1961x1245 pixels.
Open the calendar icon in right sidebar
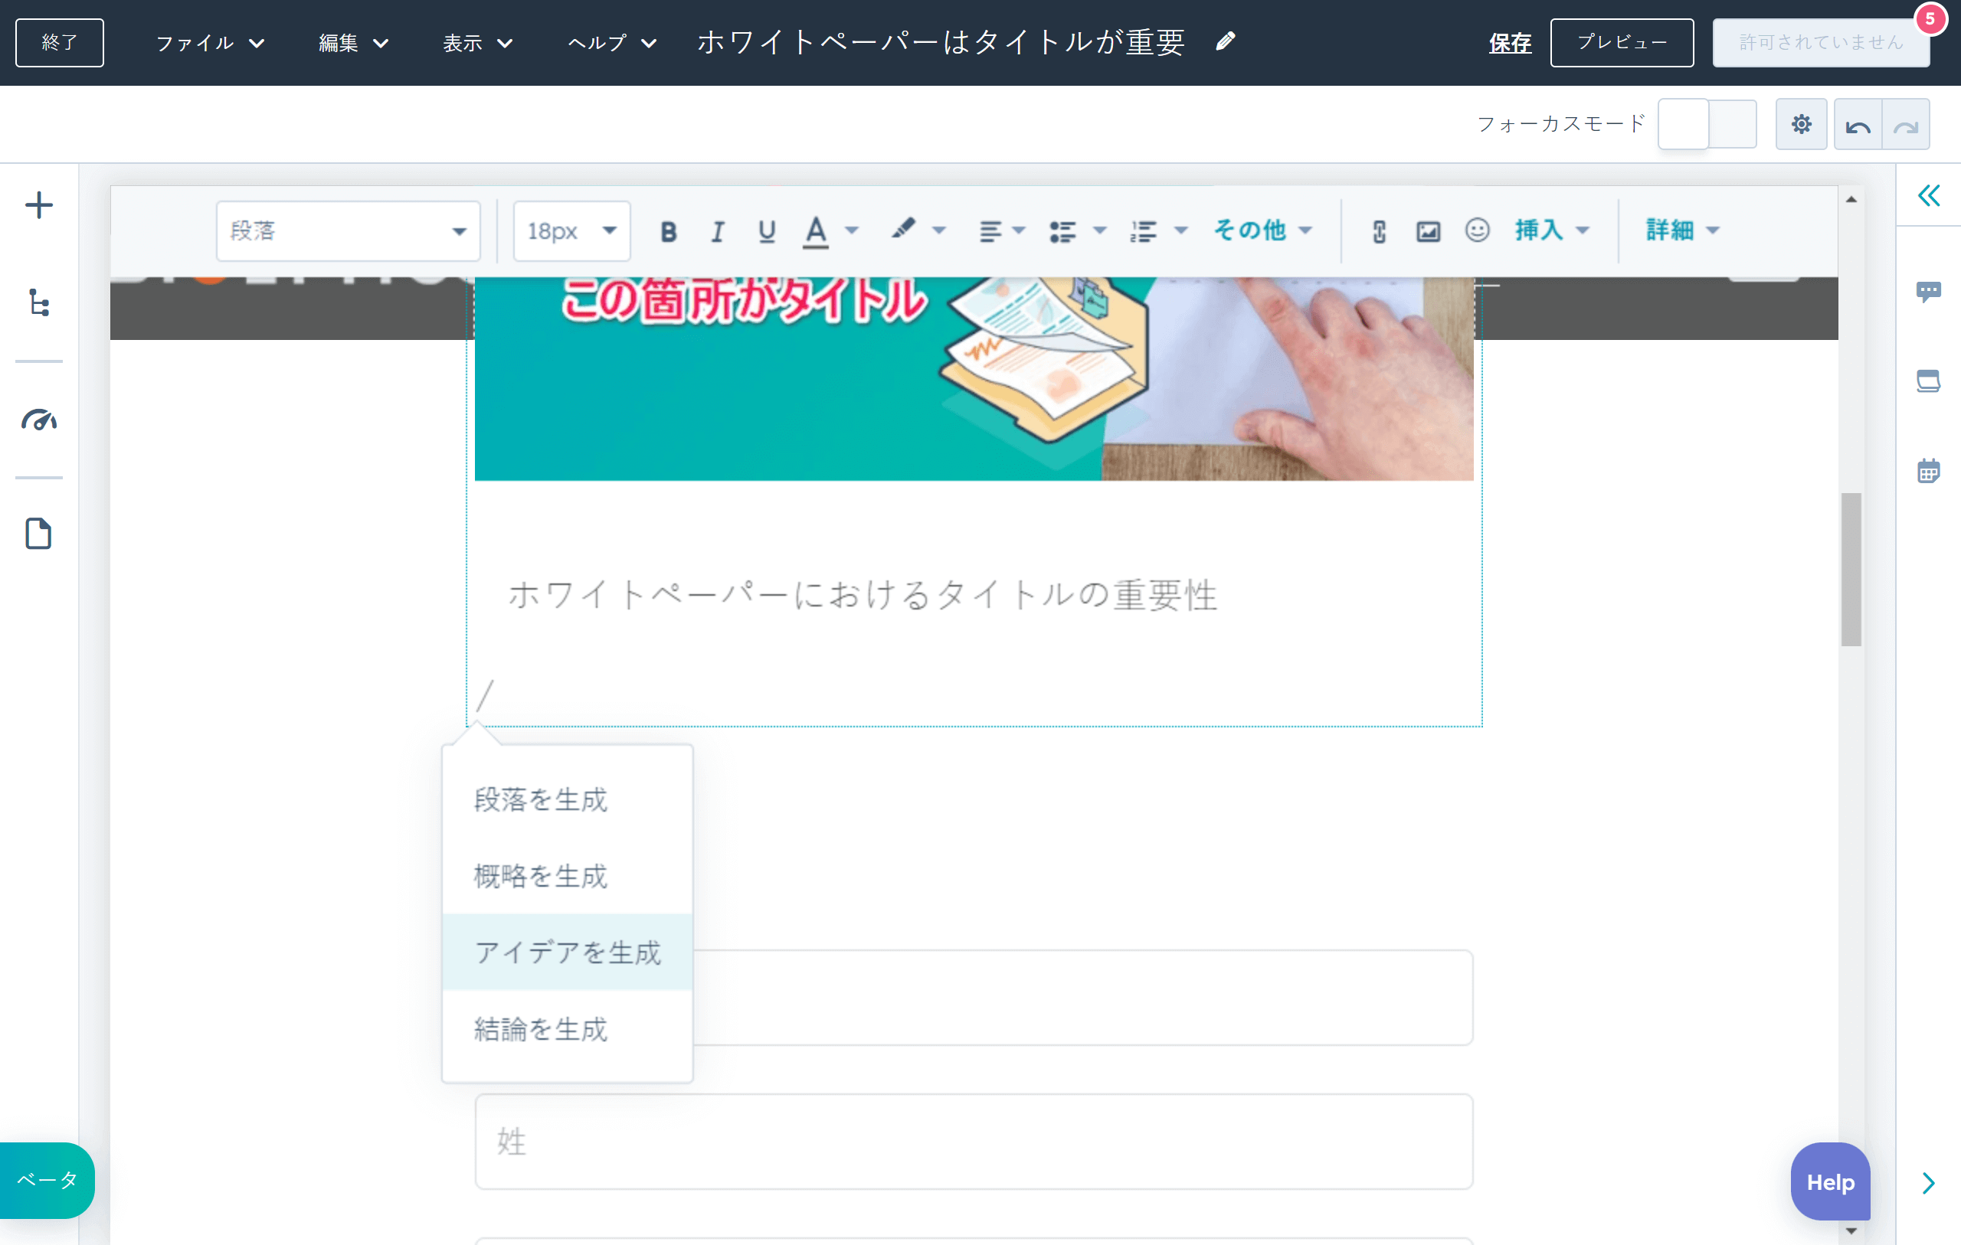point(1928,470)
